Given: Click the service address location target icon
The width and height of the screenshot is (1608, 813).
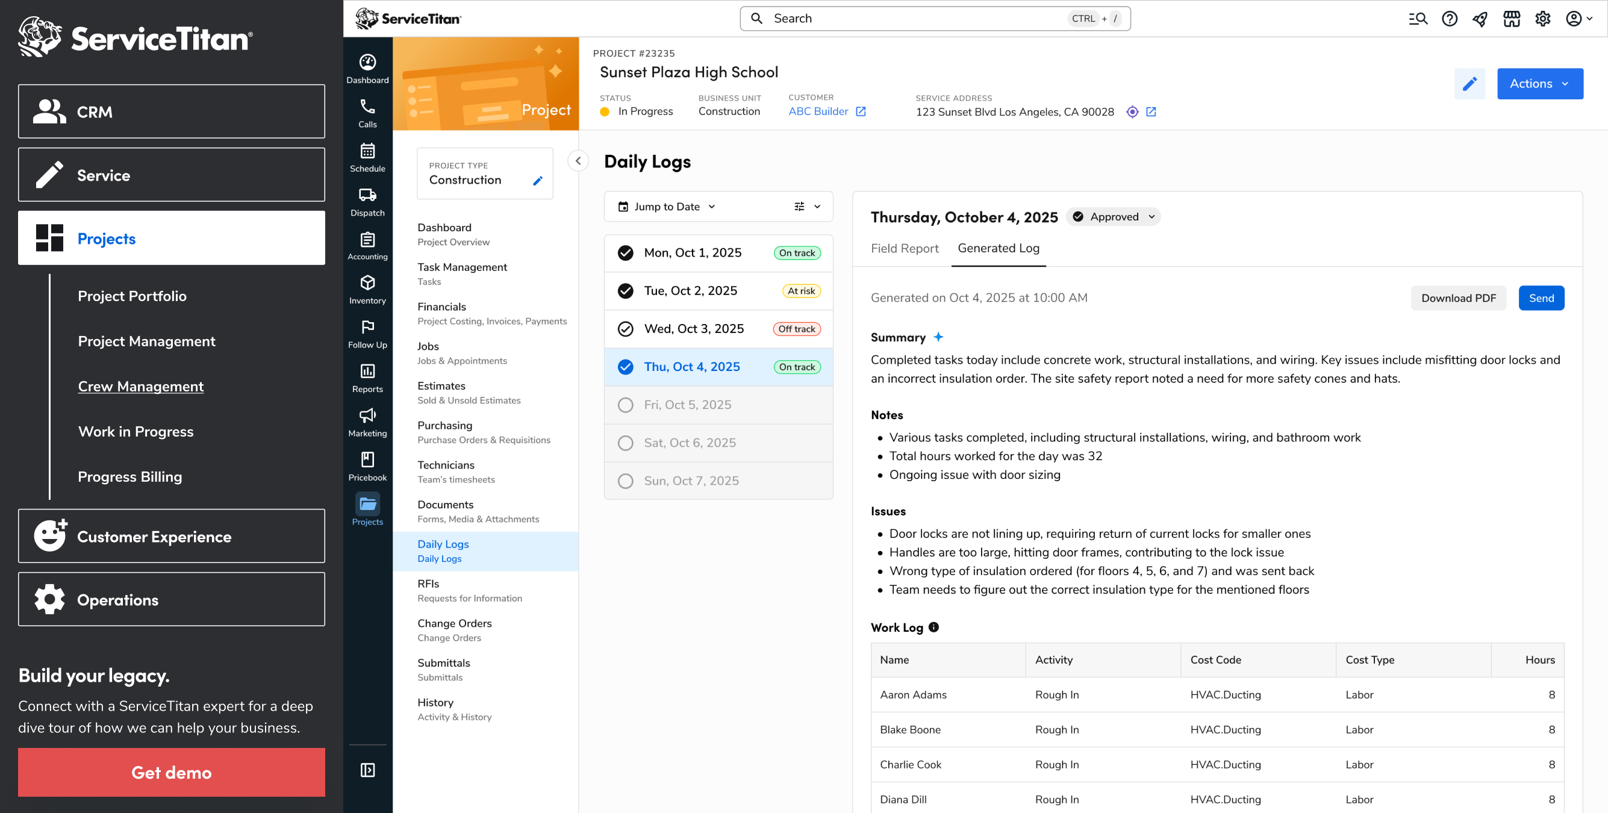Looking at the screenshot, I should 1132,112.
